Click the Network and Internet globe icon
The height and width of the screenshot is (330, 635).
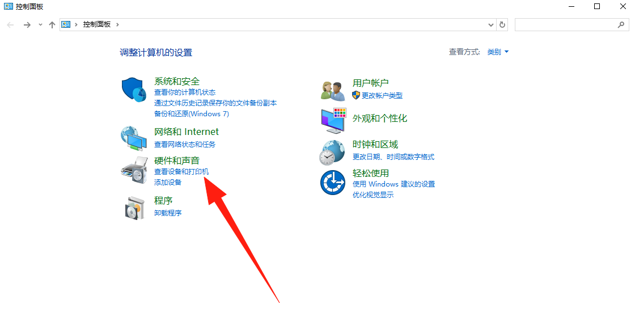coord(134,139)
